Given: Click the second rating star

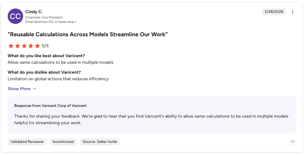Looking at the screenshot, I should 18,46.
